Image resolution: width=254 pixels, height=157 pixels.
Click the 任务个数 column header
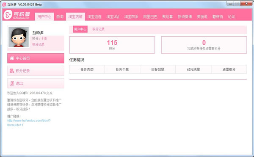(122, 69)
